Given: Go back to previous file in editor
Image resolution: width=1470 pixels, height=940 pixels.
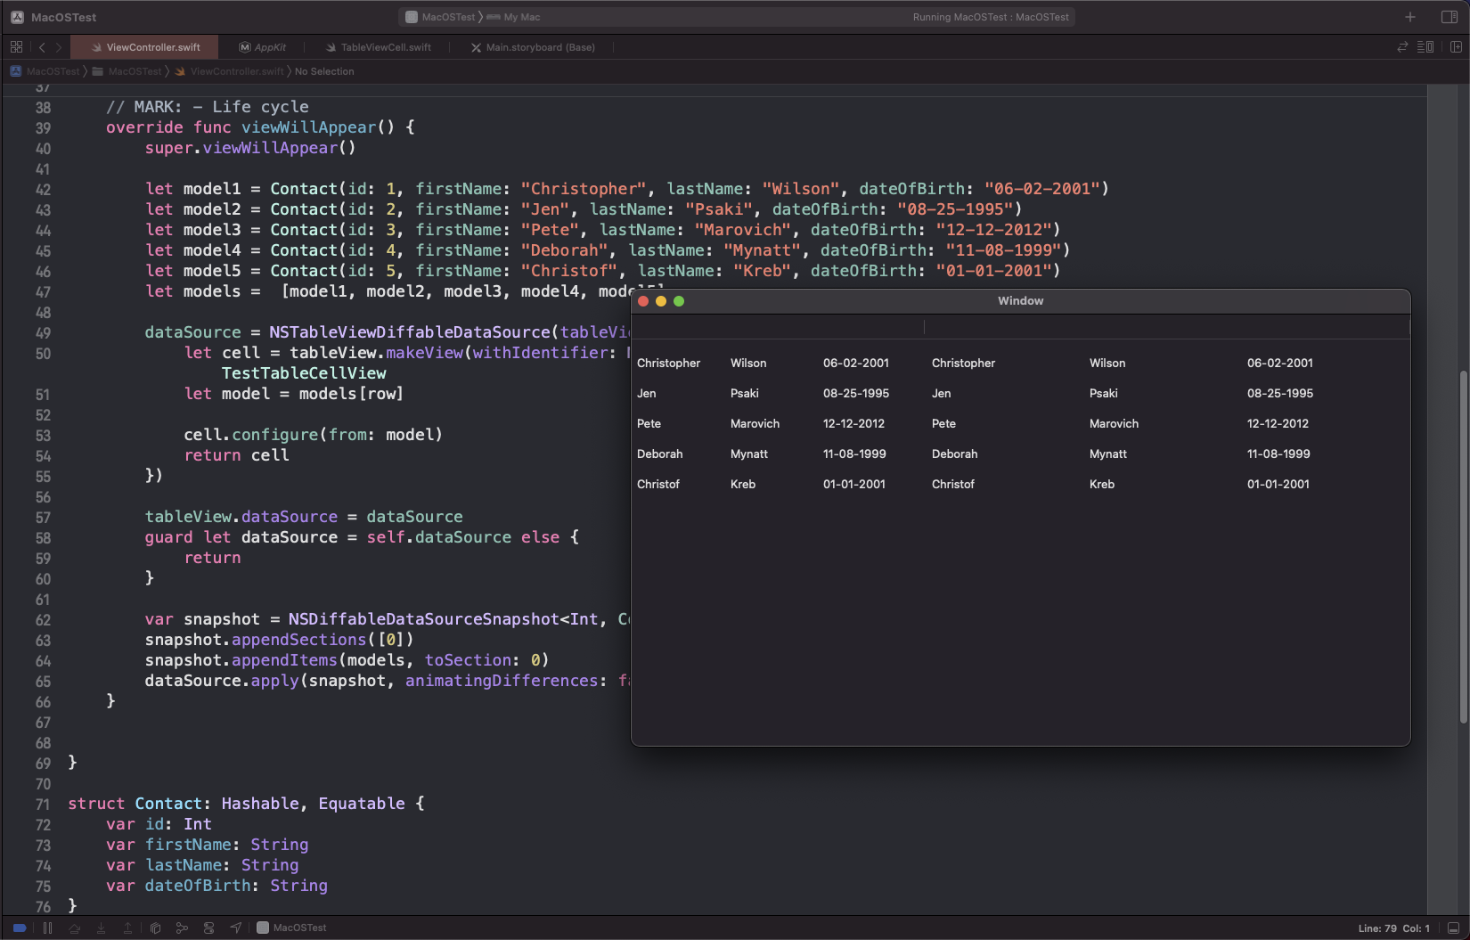Looking at the screenshot, I should (42, 47).
